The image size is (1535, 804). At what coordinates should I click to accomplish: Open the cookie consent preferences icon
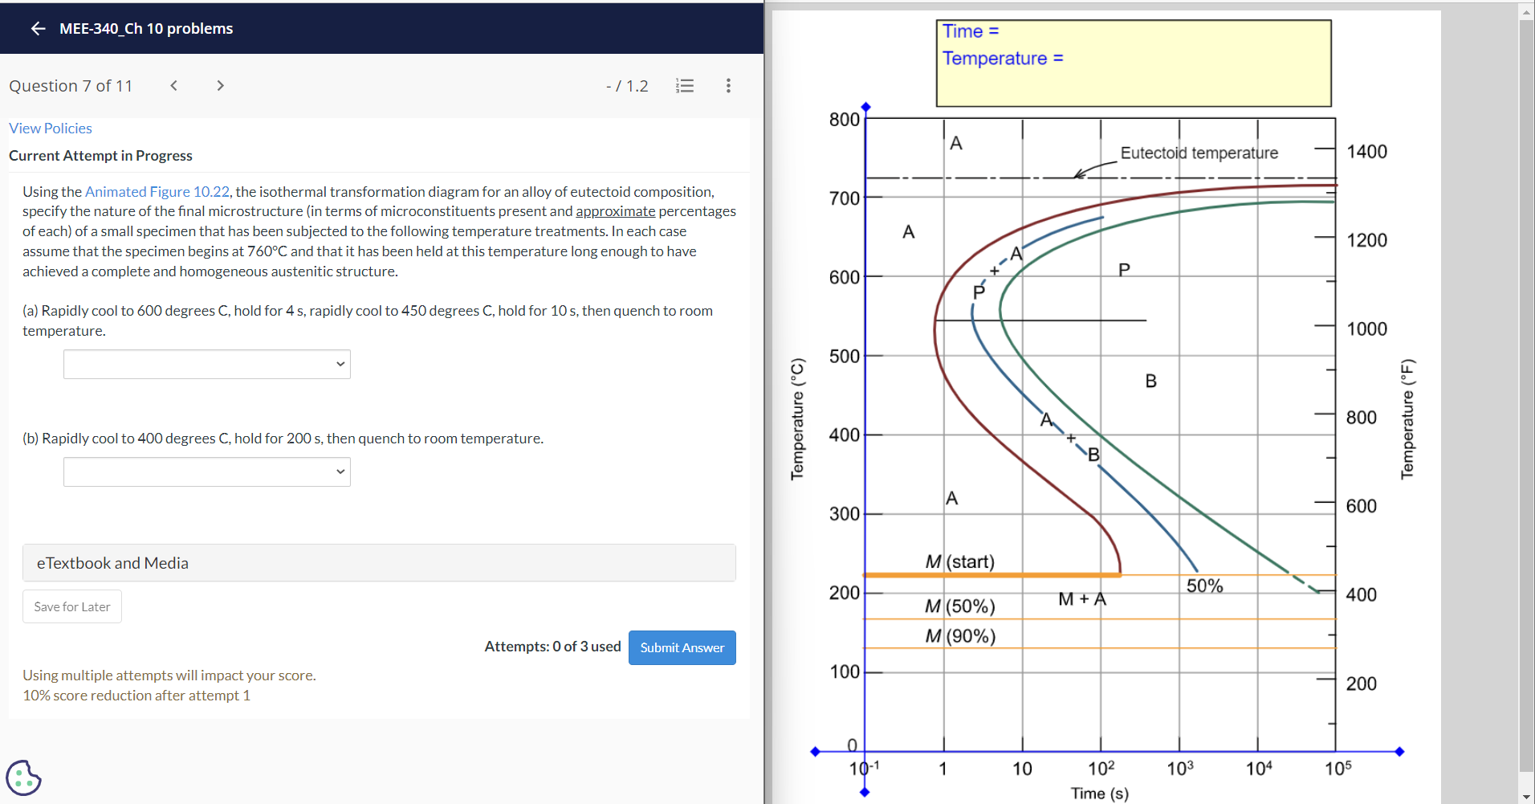pos(24,777)
